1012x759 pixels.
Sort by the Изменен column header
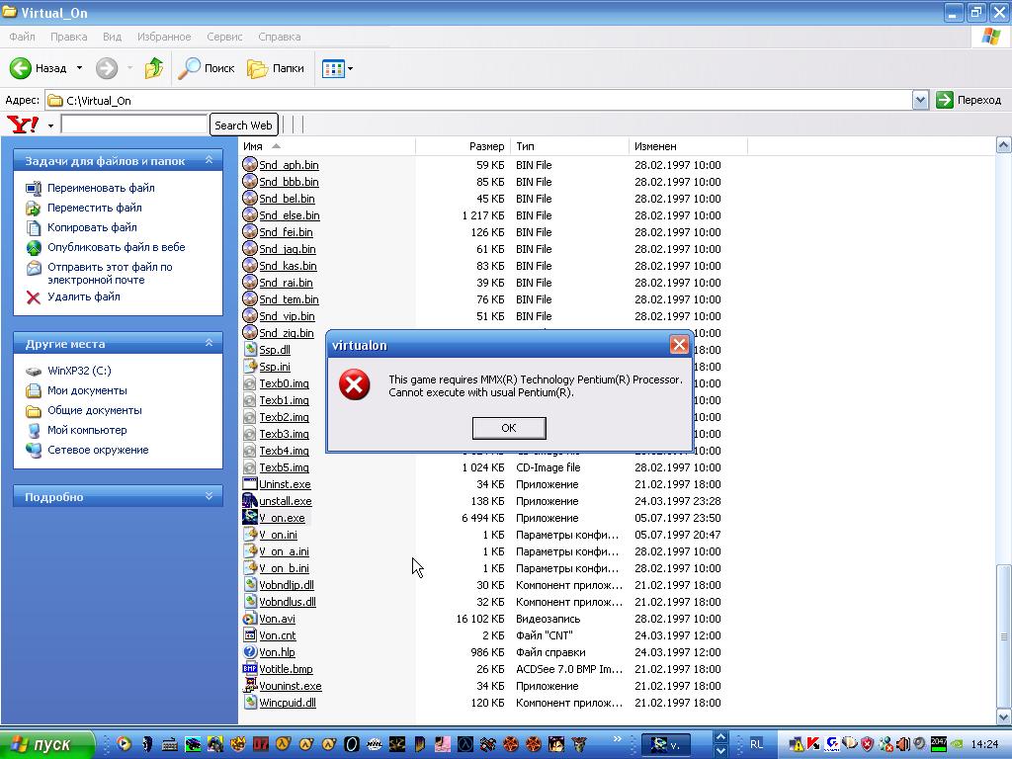pos(688,146)
